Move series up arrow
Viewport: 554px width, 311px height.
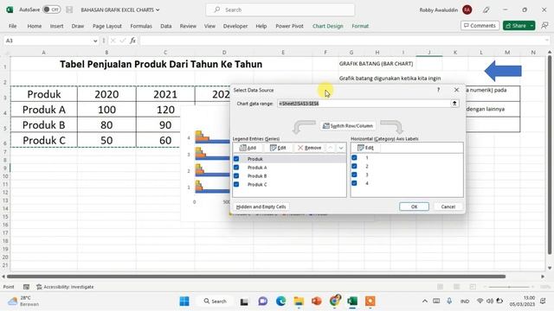coord(330,148)
